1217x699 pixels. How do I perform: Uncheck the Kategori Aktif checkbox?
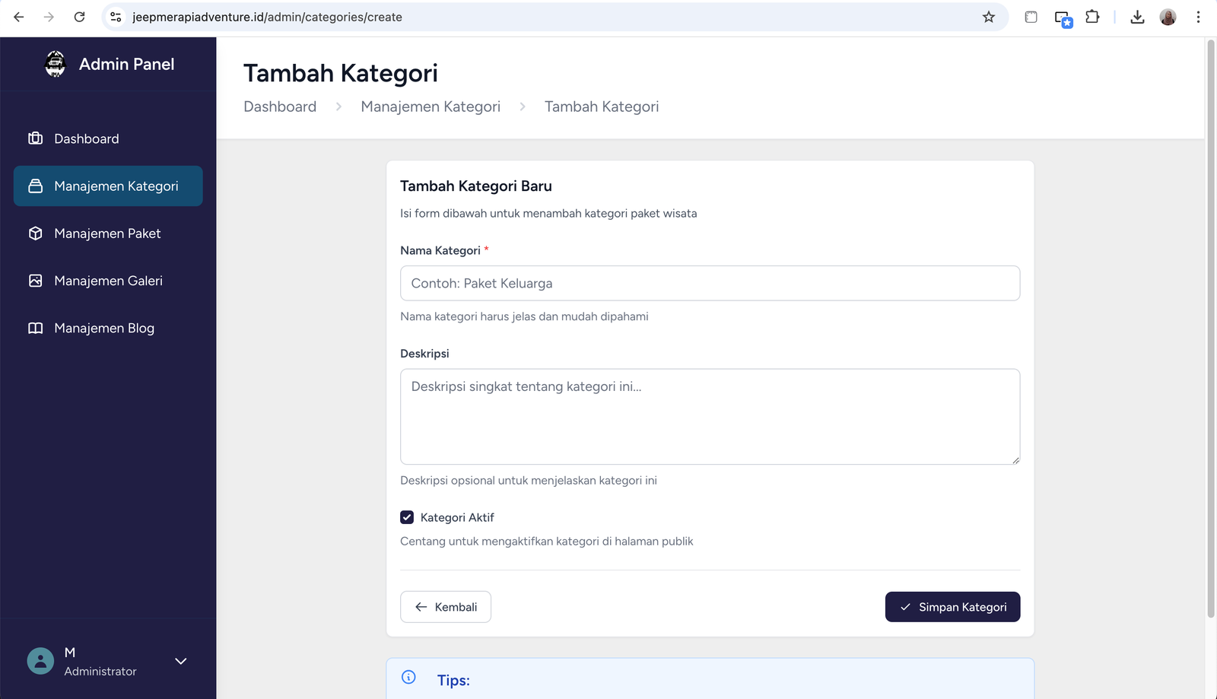(407, 517)
